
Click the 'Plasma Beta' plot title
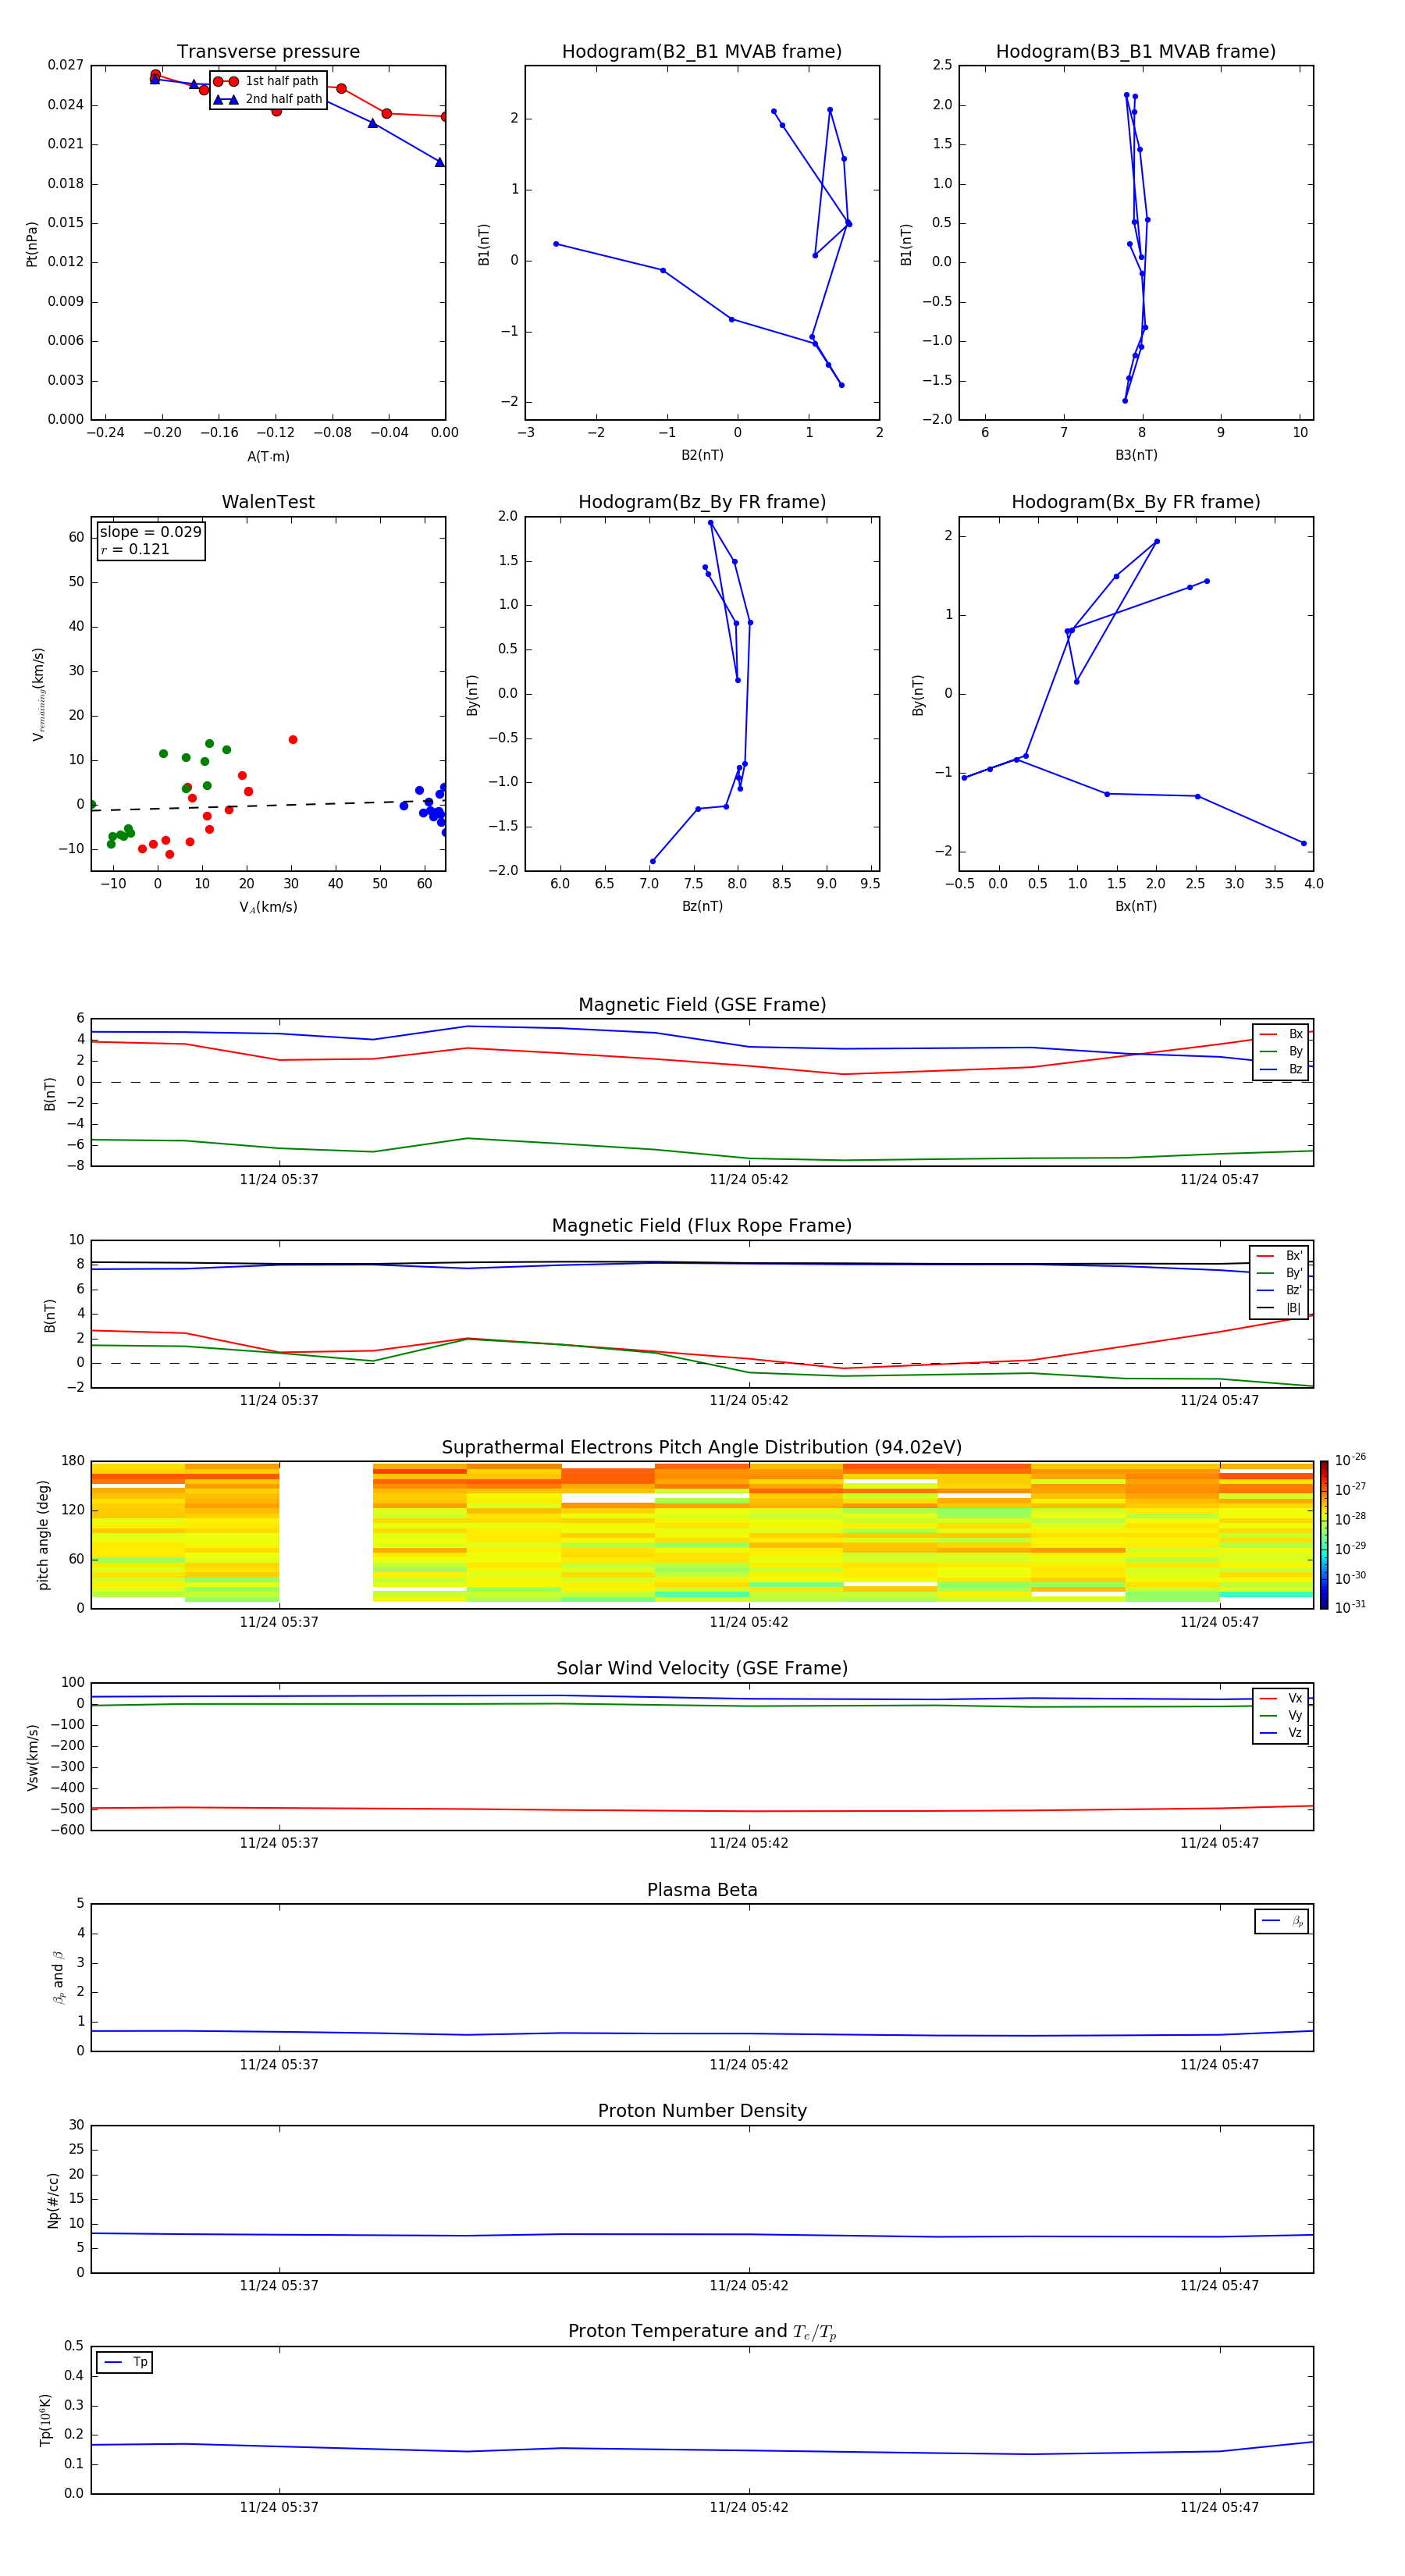click(702, 1890)
